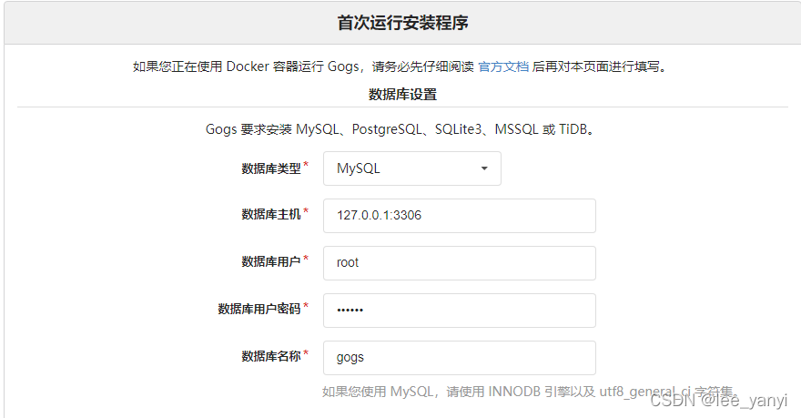The width and height of the screenshot is (801, 418).
Task: Select the 数据库类型 label
Action: coord(270,168)
